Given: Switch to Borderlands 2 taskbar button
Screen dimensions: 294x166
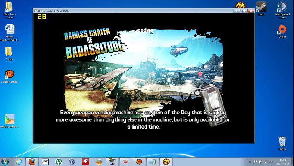Looking at the screenshot, I should coord(166,161).
